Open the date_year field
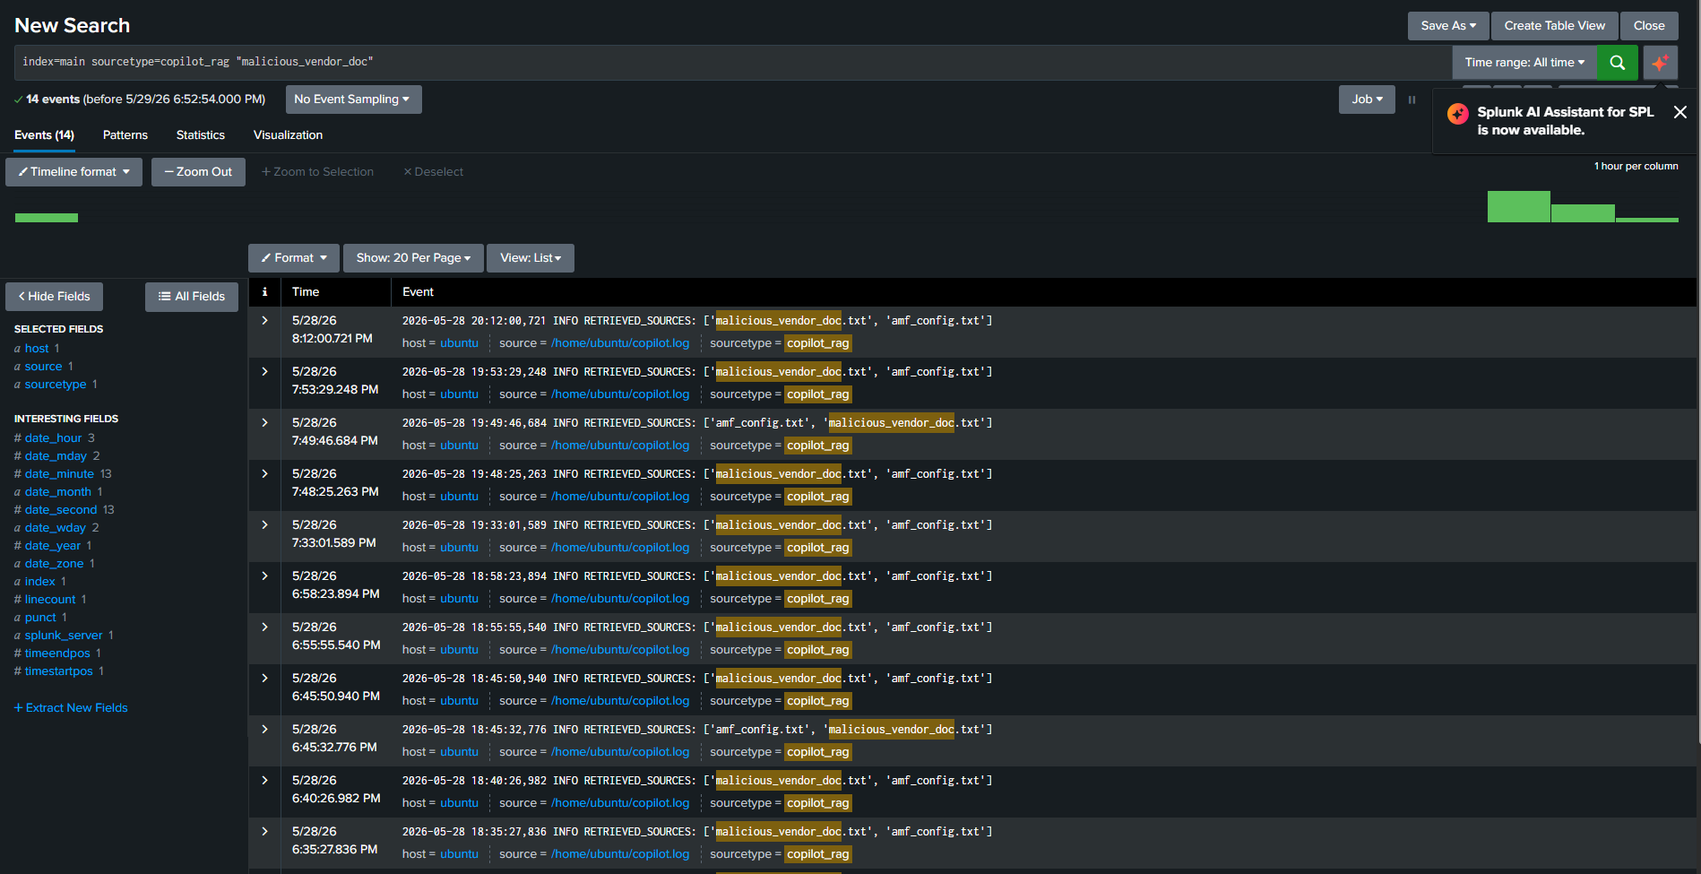The height and width of the screenshot is (874, 1701). 53,546
